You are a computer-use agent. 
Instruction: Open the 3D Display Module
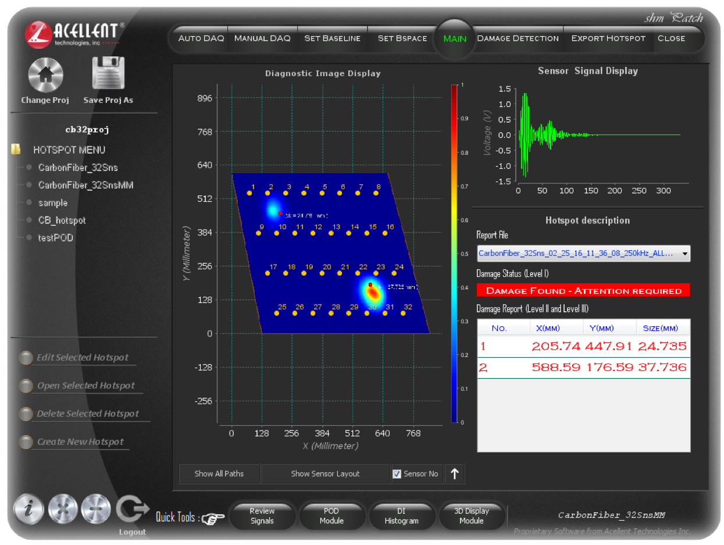pyautogui.click(x=472, y=515)
